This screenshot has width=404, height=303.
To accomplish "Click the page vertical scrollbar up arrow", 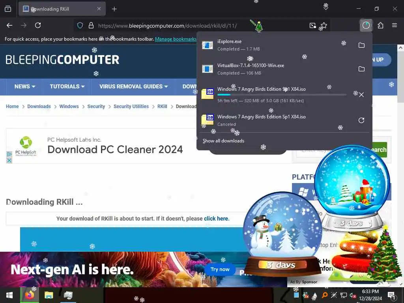I will (400, 48).
